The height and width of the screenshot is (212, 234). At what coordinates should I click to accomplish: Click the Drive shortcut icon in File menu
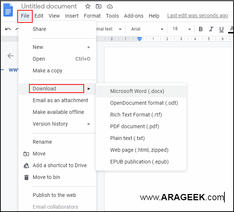click(x=26, y=166)
